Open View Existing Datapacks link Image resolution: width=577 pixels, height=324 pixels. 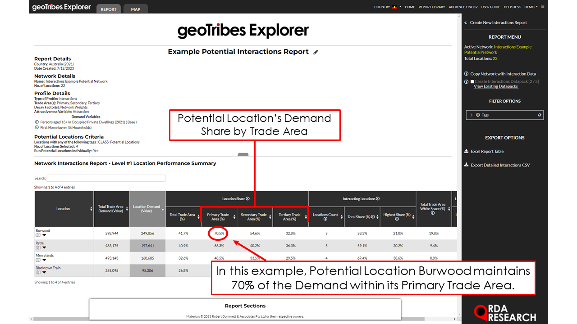[496, 86]
